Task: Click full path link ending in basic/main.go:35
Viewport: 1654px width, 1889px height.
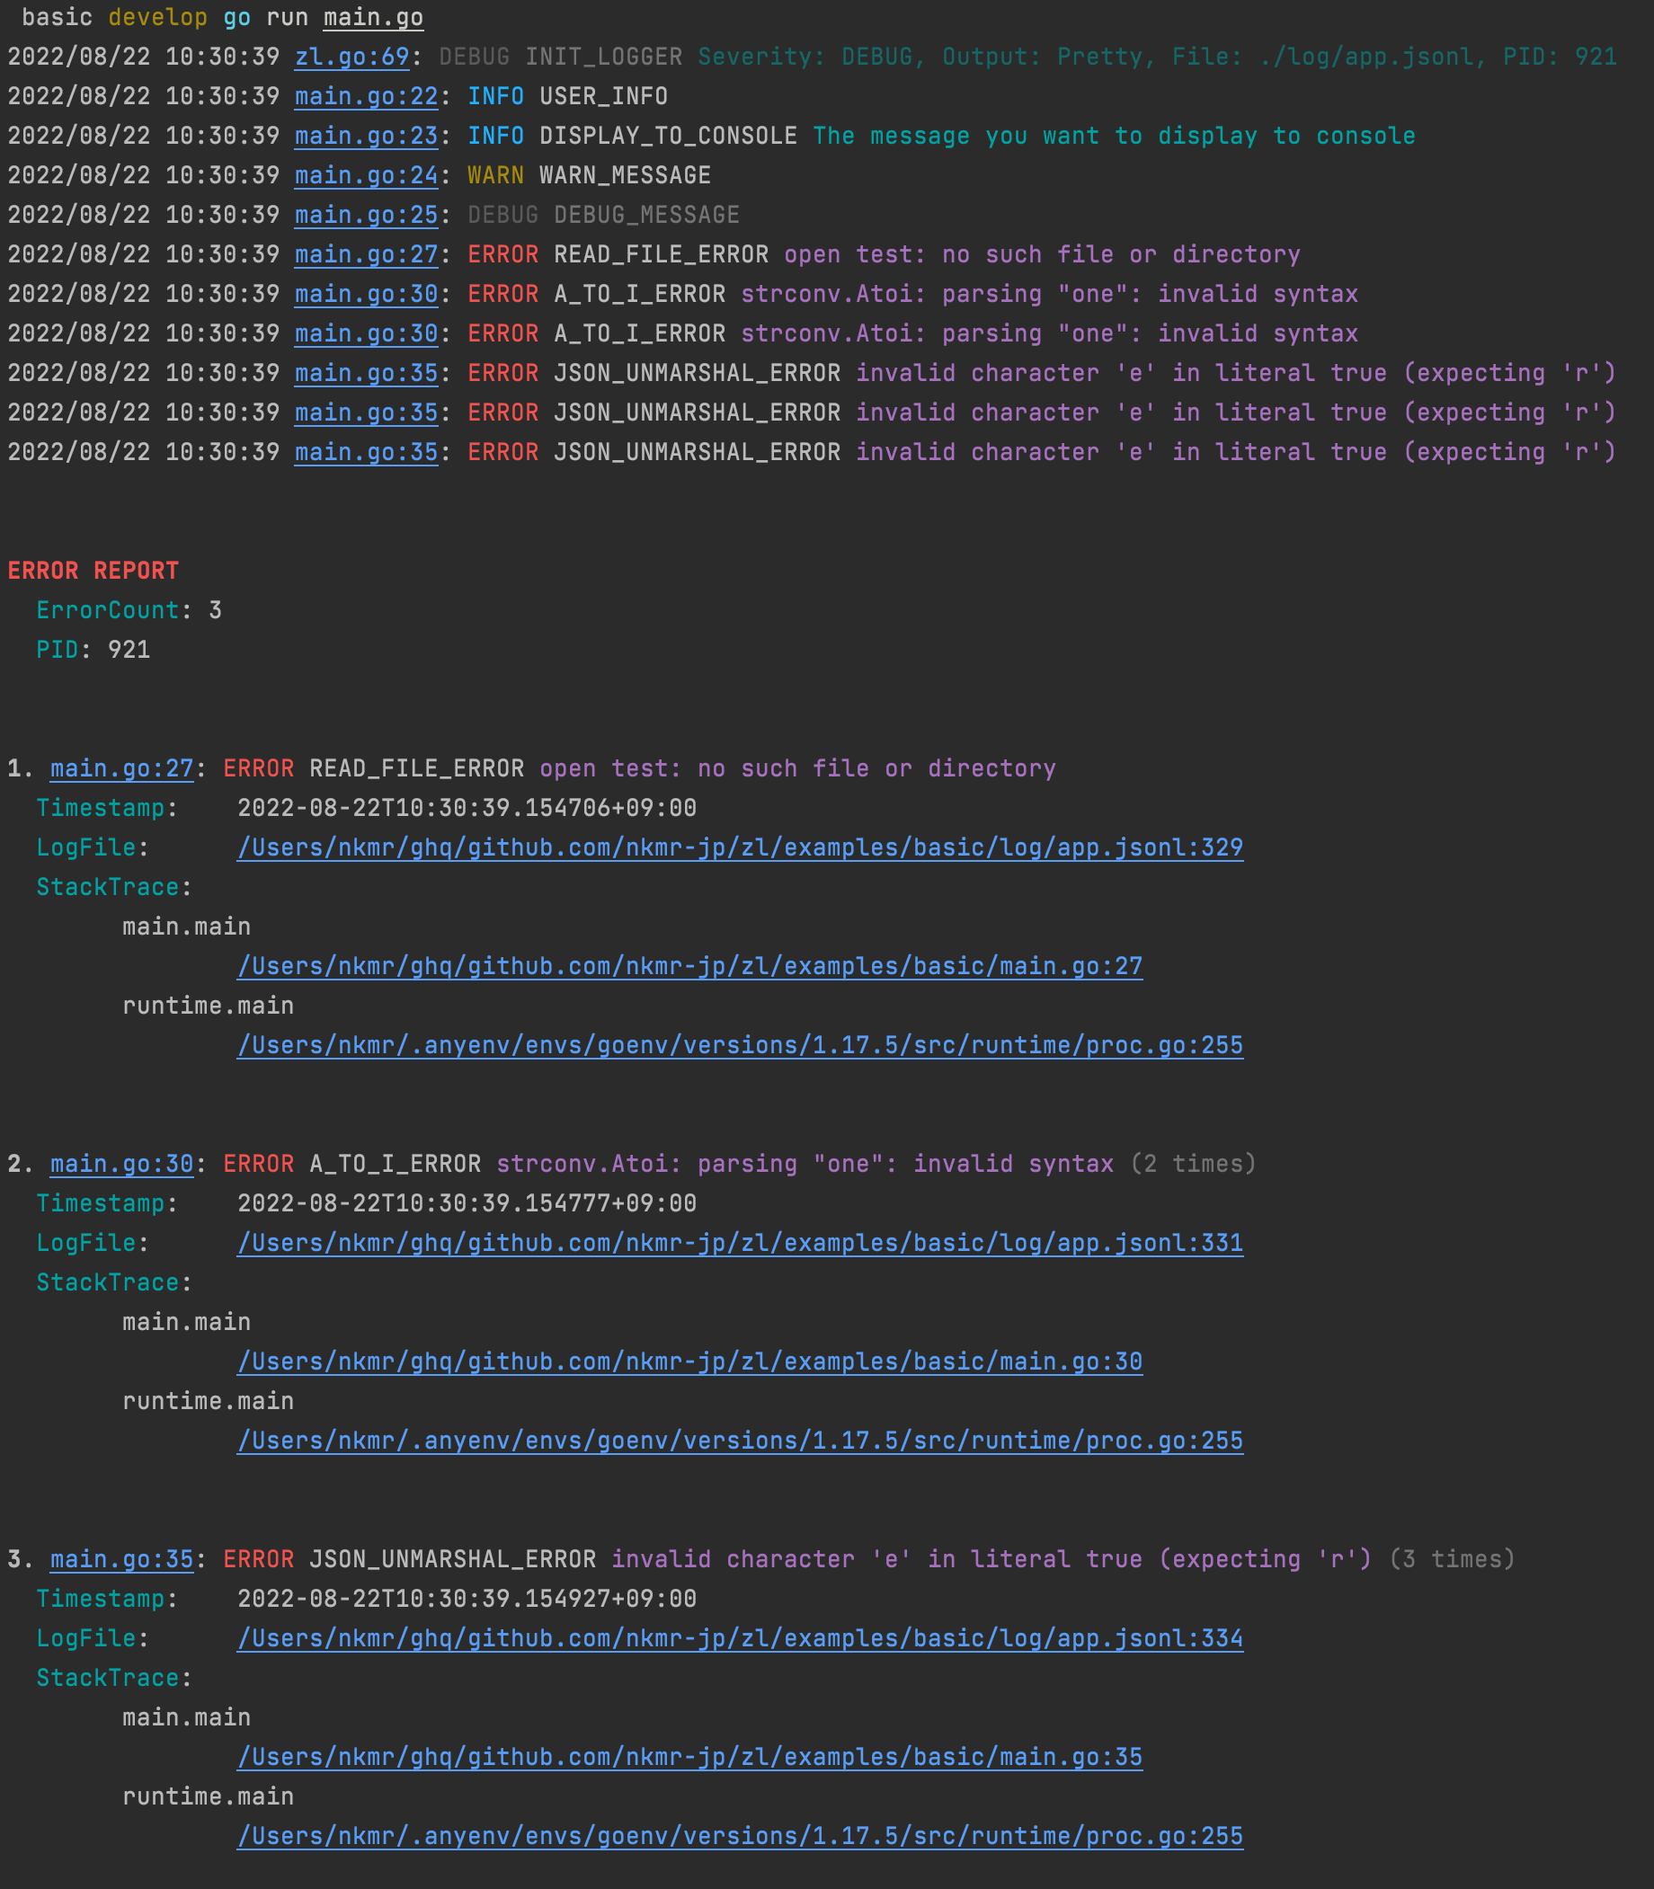Action: (x=689, y=1757)
